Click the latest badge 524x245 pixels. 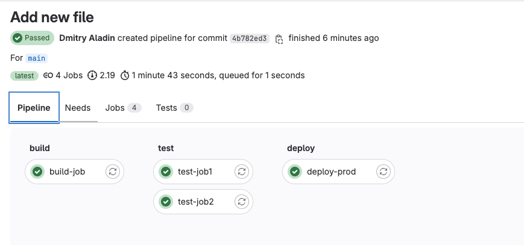tap(24, 75)
